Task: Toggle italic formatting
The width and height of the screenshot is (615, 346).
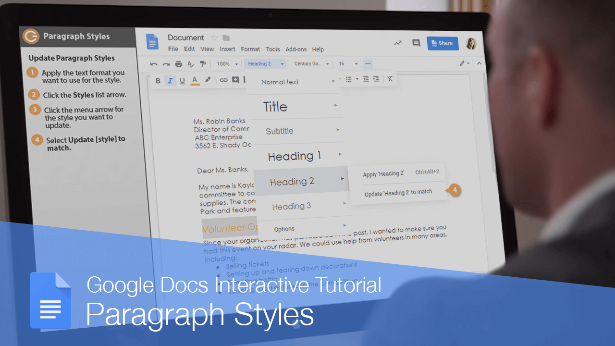Action: pos(170,80)
